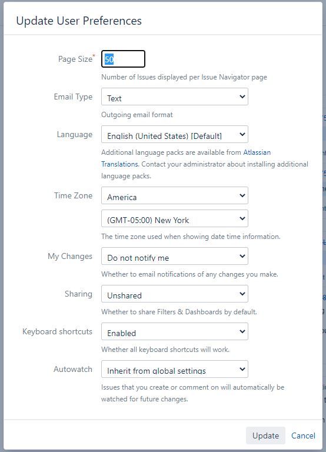The image size is (326, 452).
Task: Click the My Changes label
Action: (70, 256)
